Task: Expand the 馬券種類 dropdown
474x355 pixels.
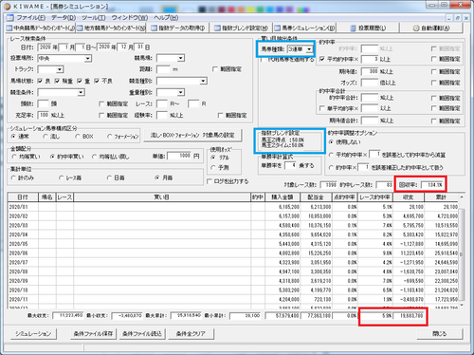Action: pyautogui.click(x=309, y=49)
